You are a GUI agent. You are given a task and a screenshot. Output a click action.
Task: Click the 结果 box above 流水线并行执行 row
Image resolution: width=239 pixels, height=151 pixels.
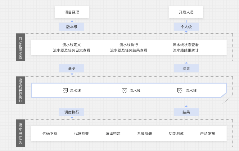(186, 68)
